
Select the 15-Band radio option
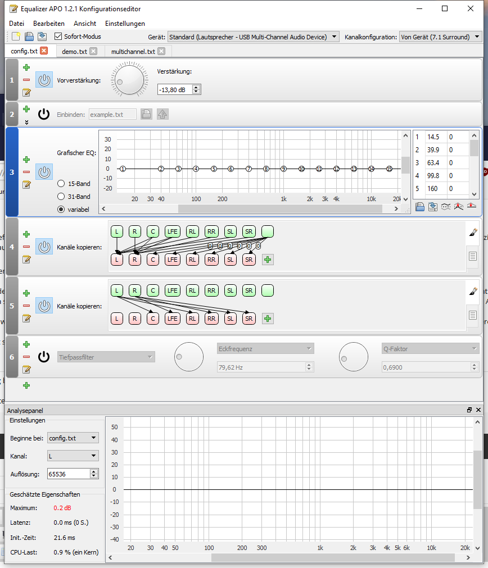coord(61,184)
